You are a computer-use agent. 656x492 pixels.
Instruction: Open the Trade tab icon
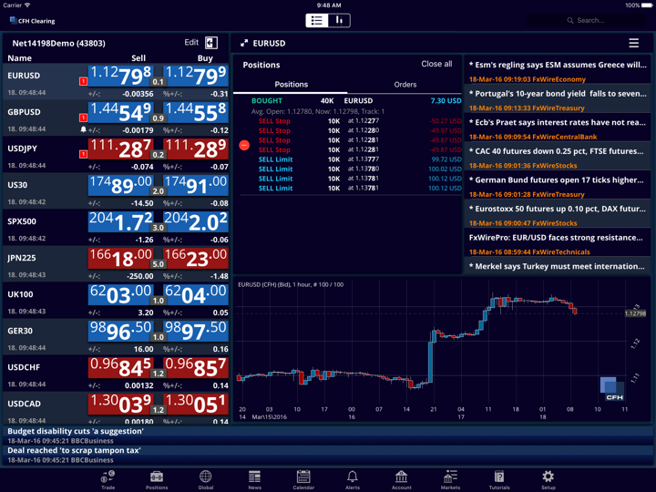[x=108, y=477]
